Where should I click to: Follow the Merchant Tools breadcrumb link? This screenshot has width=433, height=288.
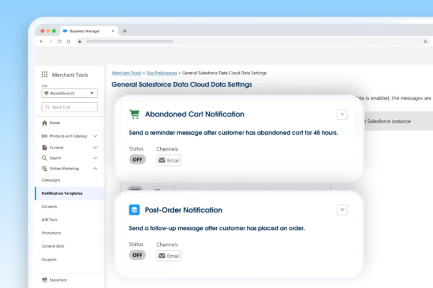[126, 73]
